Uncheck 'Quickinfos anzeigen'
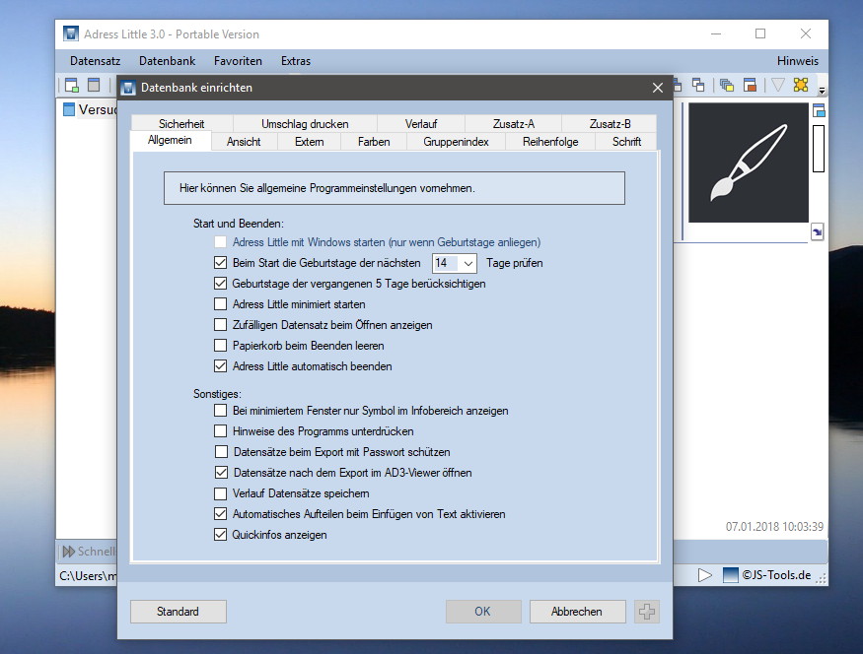Viewport: 863px width, 654px height. pos(220,535)
